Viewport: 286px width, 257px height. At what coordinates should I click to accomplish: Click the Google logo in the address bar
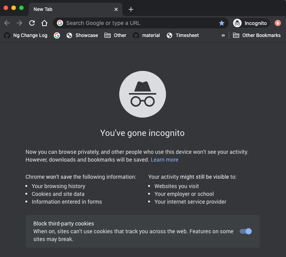[60, 23]
